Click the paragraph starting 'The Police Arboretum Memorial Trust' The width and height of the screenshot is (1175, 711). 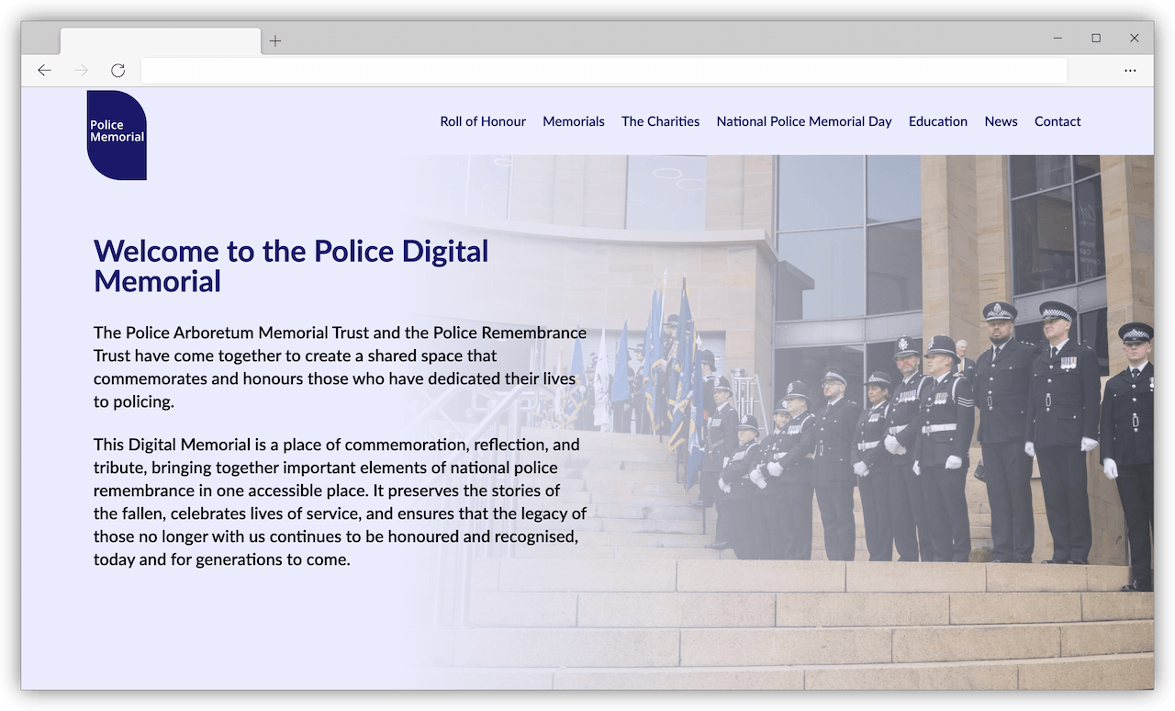click(340, 367)
